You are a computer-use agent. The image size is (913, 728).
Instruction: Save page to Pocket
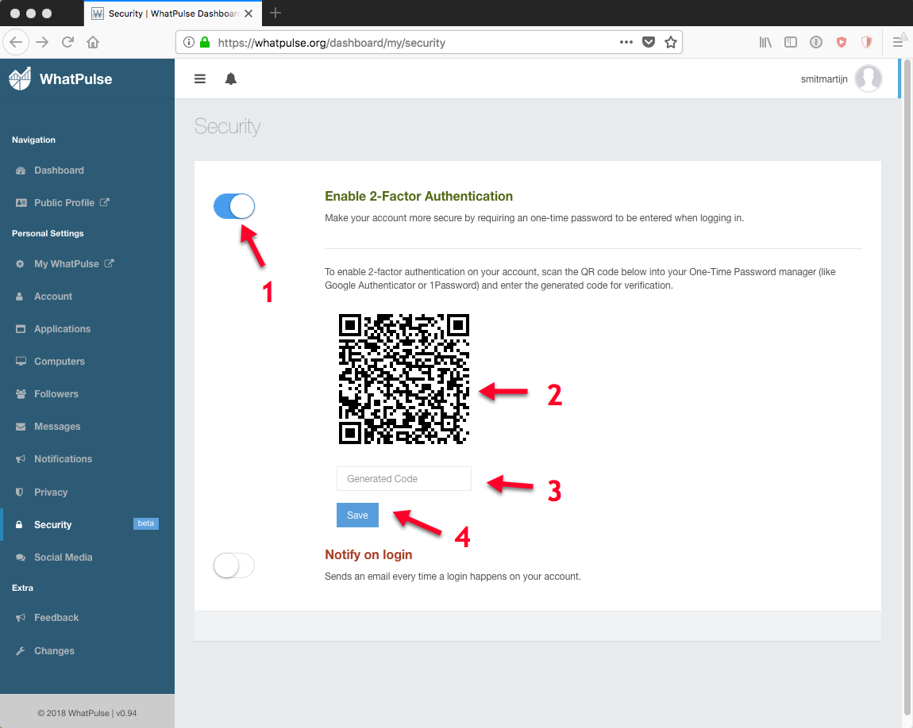649,42
